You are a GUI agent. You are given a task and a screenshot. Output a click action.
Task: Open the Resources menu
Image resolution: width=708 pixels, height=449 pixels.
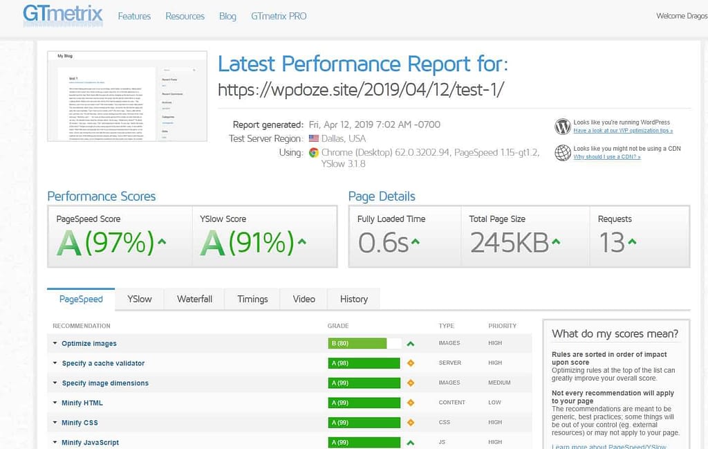(185, 17)
